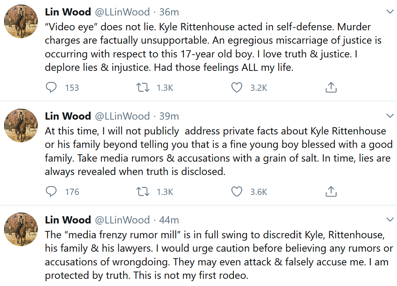Open the 36m timestamp link
The width and height of the screenshot is (397, 286).
point(169,12)
